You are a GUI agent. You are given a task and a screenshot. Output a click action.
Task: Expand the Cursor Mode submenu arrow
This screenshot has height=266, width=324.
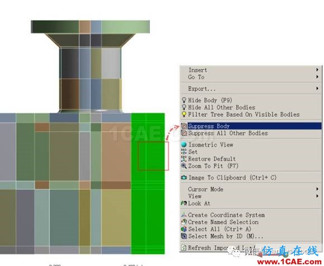point(317,189)
